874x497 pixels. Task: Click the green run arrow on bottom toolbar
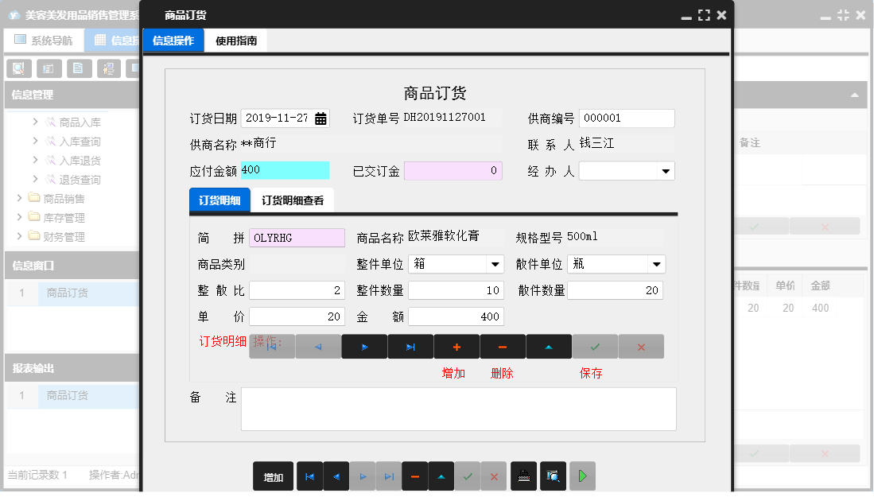point(581,476)
